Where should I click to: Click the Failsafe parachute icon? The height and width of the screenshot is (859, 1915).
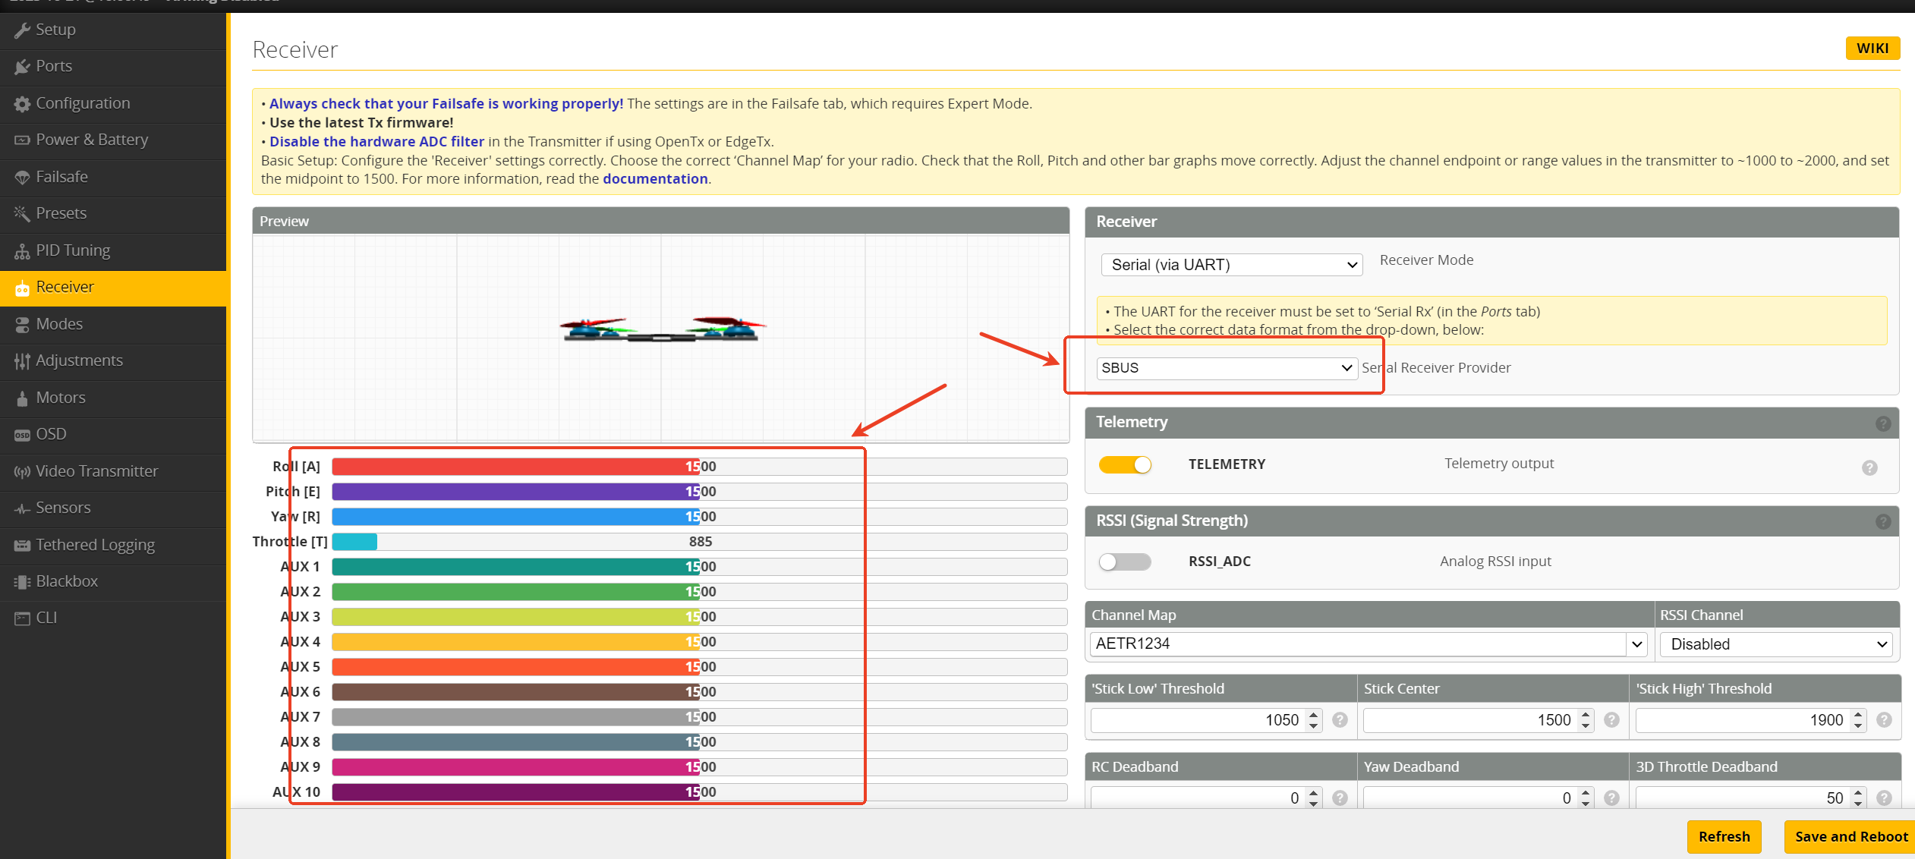click(x=22, y=178)
